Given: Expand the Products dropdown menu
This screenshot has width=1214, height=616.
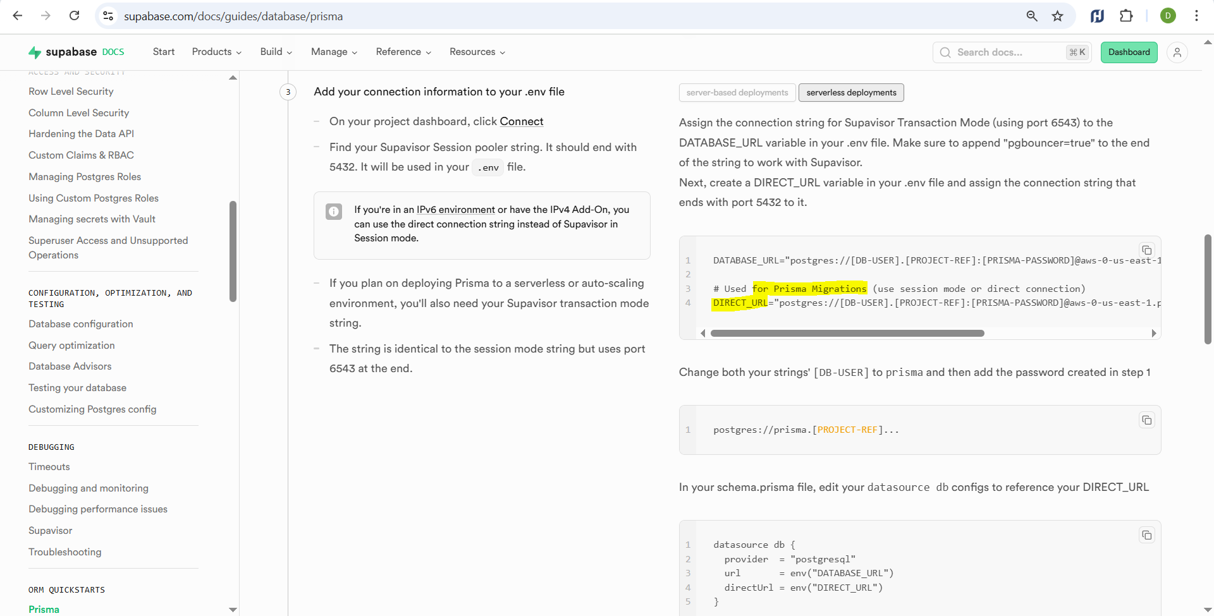Looking at the screenshot, I should [217, 52].
